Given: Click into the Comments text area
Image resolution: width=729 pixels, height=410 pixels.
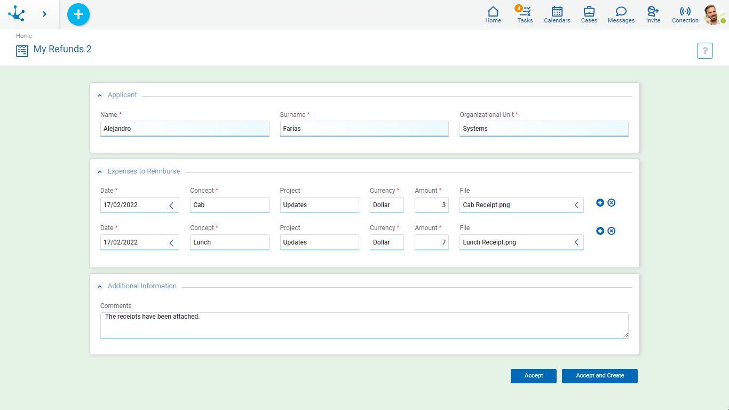Looking at the screenshot, I should (x=364, y=325).
